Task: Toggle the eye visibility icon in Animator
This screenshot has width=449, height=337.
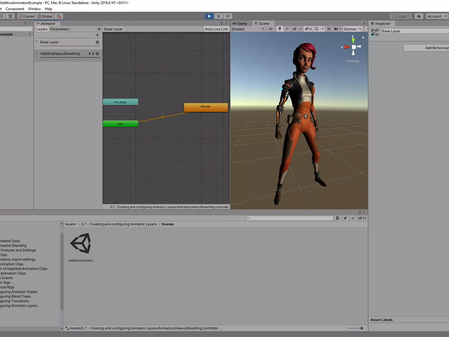Action: [x=99, y=29]
